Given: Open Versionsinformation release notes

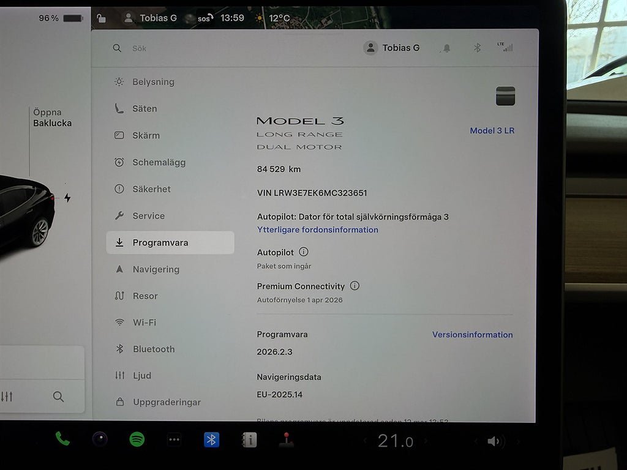Looking at the screenshot, I should [x=472, y=335].
